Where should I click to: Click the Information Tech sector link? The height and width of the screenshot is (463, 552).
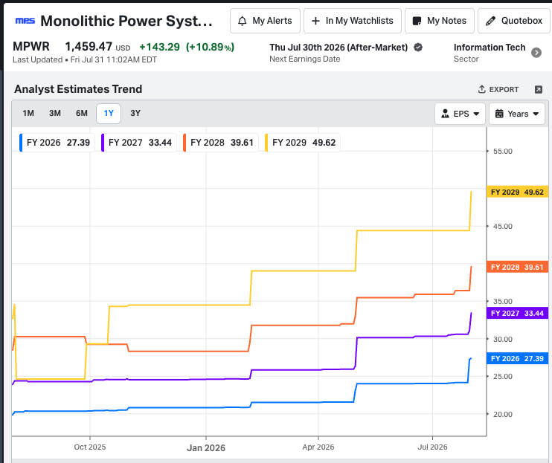(490, 47)
